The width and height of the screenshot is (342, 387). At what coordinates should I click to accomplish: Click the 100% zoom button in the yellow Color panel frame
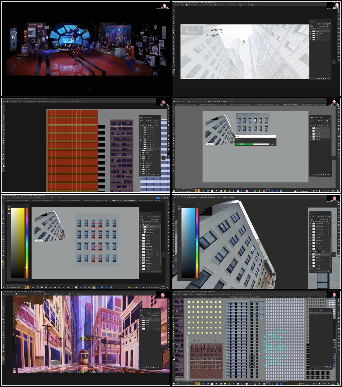pos(48,198)
